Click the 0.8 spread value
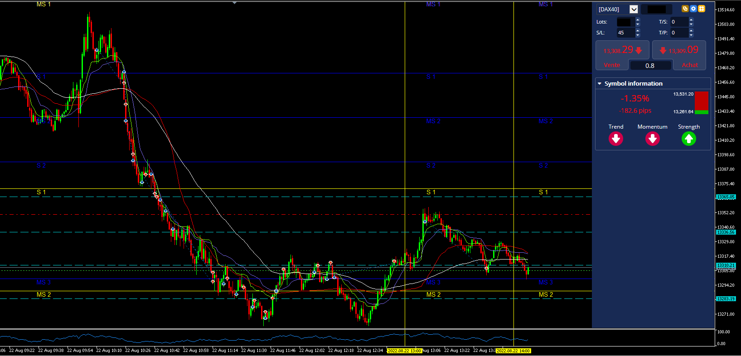 tap(650, 66)
